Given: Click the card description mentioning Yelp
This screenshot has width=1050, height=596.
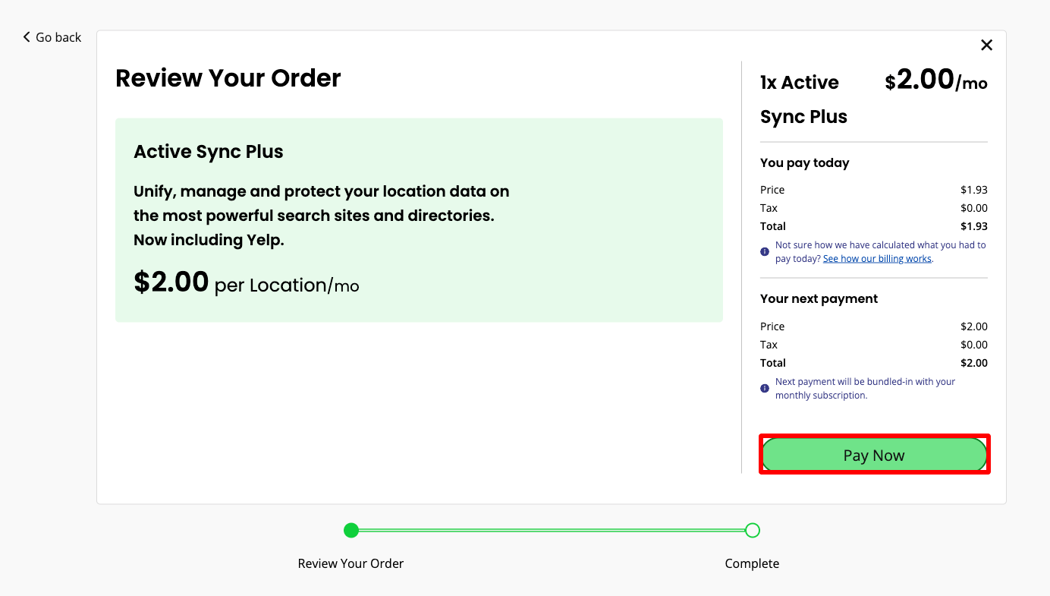Looking at the screenshot, I should coord(321,216).
